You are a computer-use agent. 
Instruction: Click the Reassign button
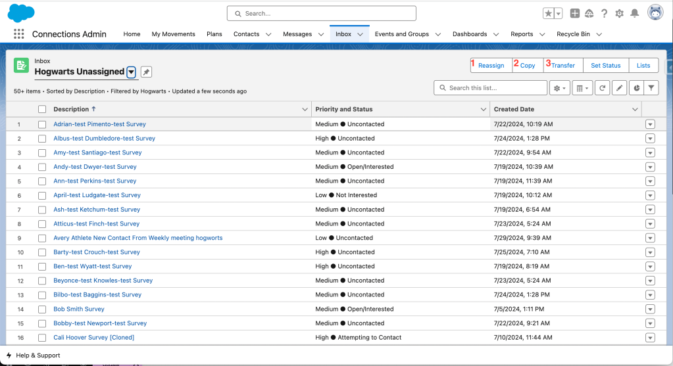coord(491,65)
